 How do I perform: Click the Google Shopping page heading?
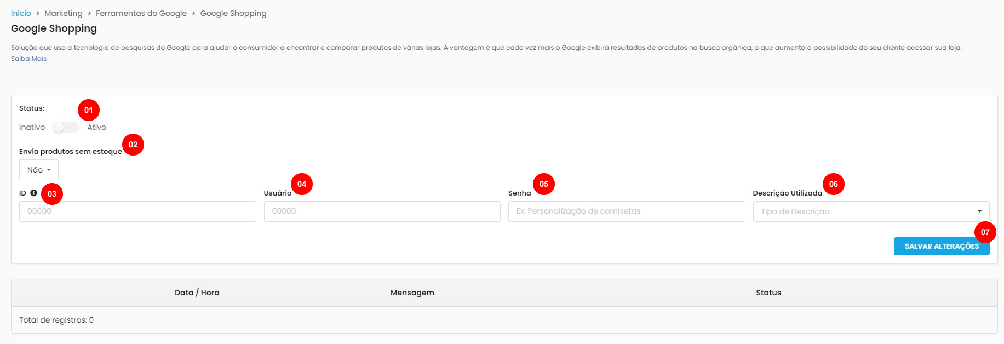(54, 28)
